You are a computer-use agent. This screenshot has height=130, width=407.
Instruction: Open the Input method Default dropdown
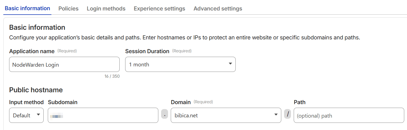tap(26, 115)
